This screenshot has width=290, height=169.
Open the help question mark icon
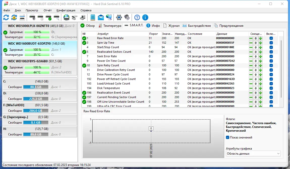[137, 17]
